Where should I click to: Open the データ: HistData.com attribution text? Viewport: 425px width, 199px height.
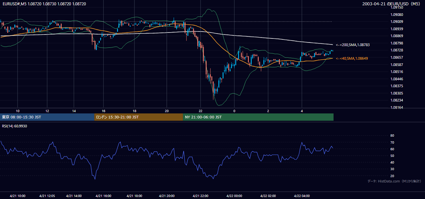(394, 181)
